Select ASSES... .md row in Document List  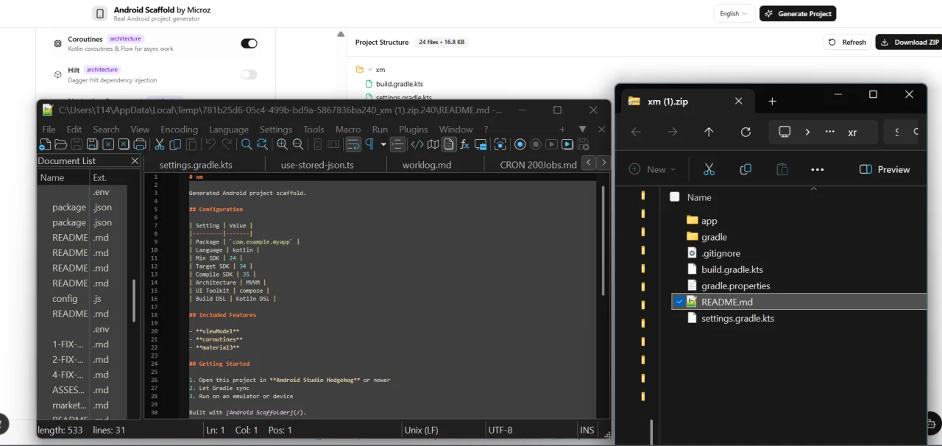82,389
